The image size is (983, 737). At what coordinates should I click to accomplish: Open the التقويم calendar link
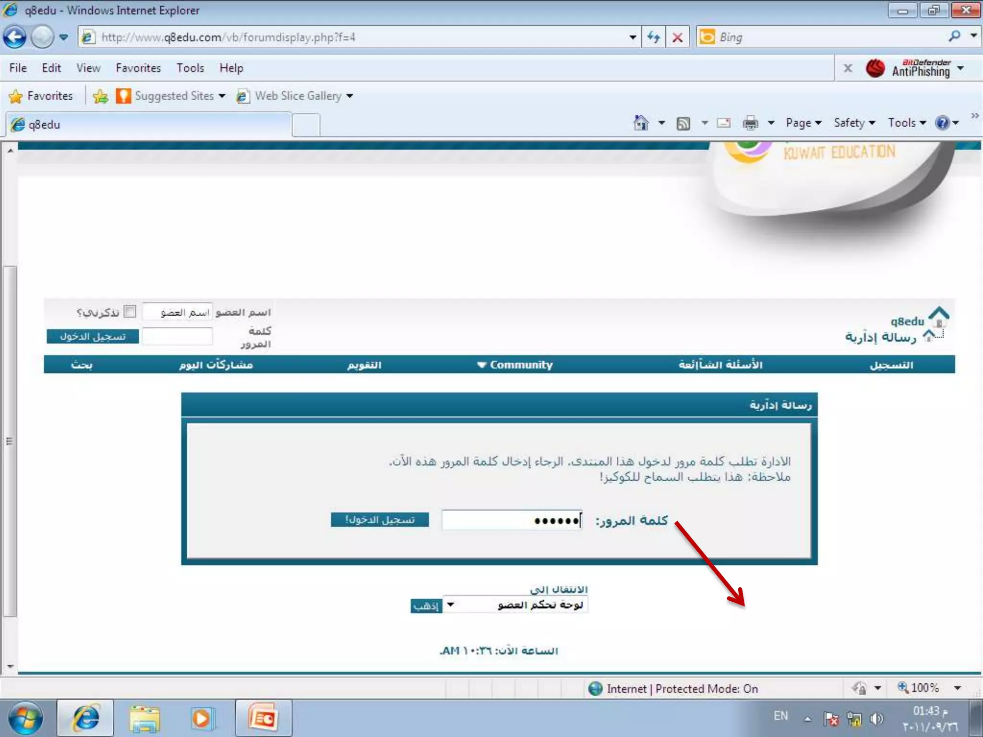point(364,365)
